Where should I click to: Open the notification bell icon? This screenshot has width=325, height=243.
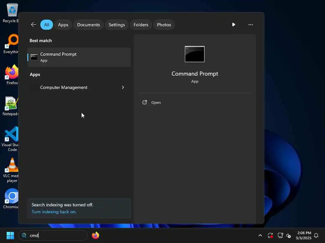(316, 235)
